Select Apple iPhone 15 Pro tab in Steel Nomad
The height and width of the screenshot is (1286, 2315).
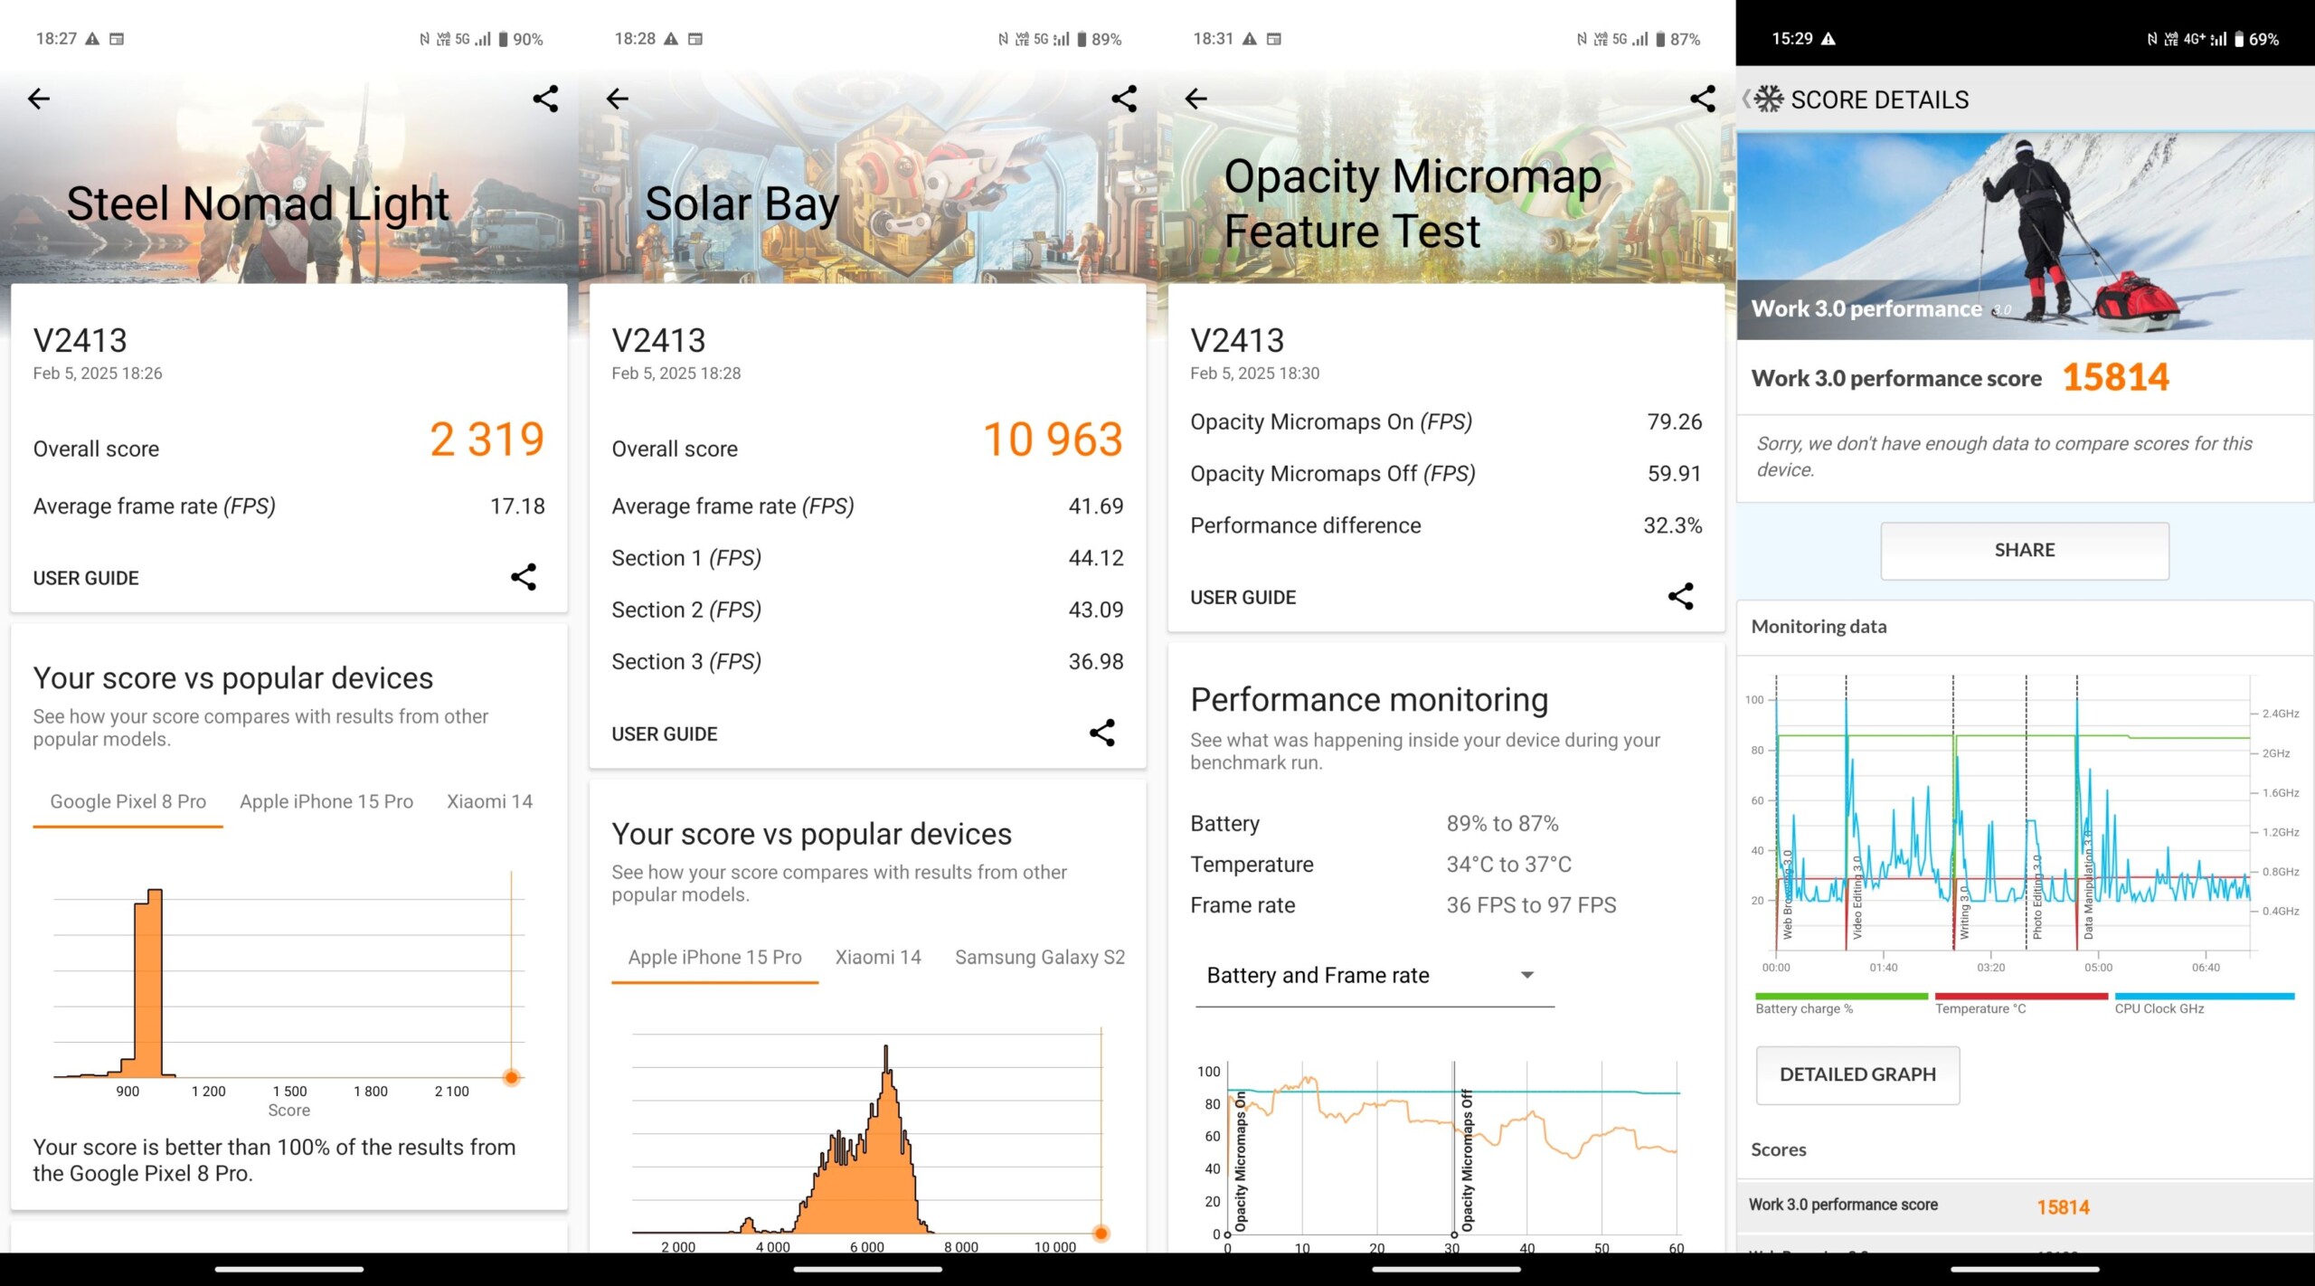tap(326, 801)
